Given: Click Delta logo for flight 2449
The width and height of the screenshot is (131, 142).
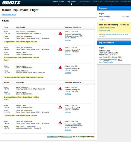Looking at the screenshot, I should [x=60, y=33].
